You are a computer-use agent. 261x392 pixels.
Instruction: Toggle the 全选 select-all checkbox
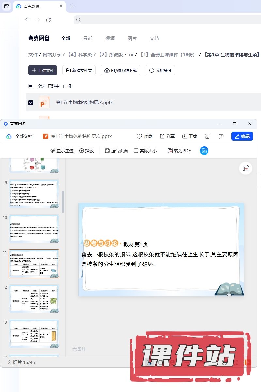(31, 86)
